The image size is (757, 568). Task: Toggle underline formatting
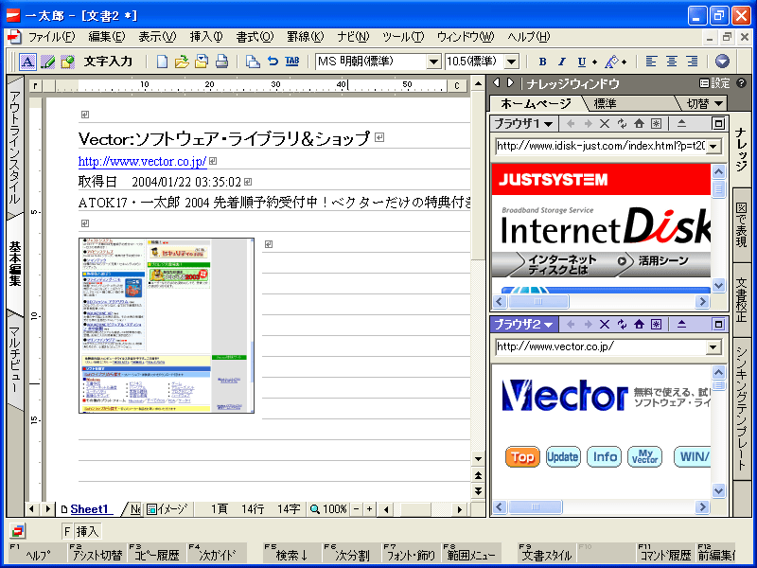click(x=581, y=62)
